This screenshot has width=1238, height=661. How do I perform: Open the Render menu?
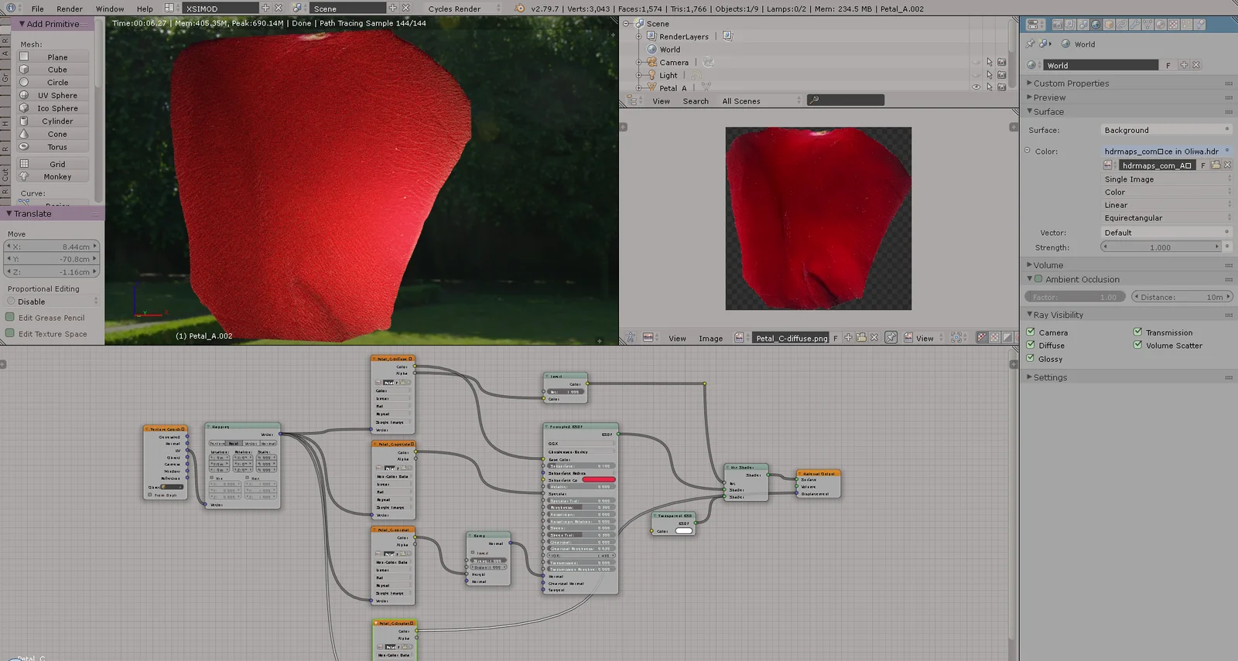(70, 9)
